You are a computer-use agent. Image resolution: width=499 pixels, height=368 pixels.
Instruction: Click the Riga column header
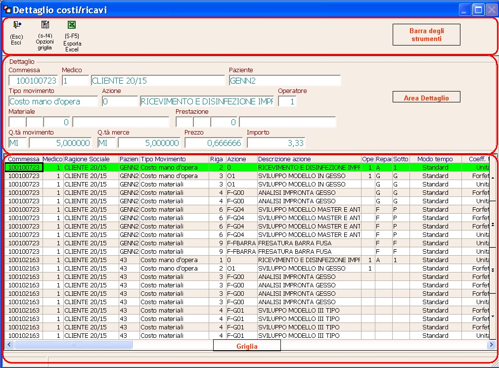click(218, 159)
